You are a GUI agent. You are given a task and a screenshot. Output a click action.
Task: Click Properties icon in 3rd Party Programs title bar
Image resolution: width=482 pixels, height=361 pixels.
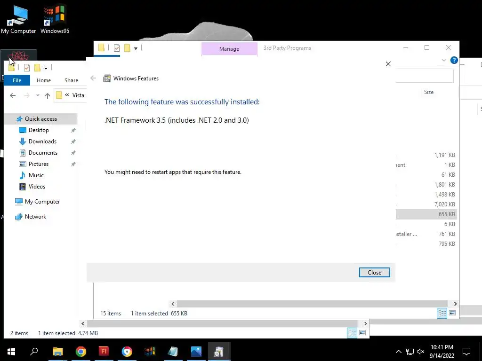117,48
